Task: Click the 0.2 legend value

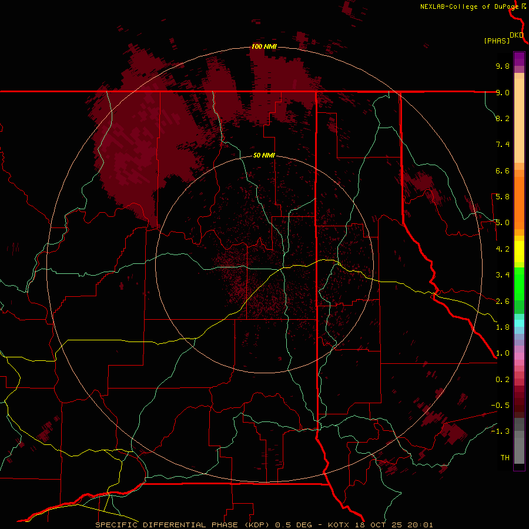Action: pyautogui.click(x=503, y=380)
